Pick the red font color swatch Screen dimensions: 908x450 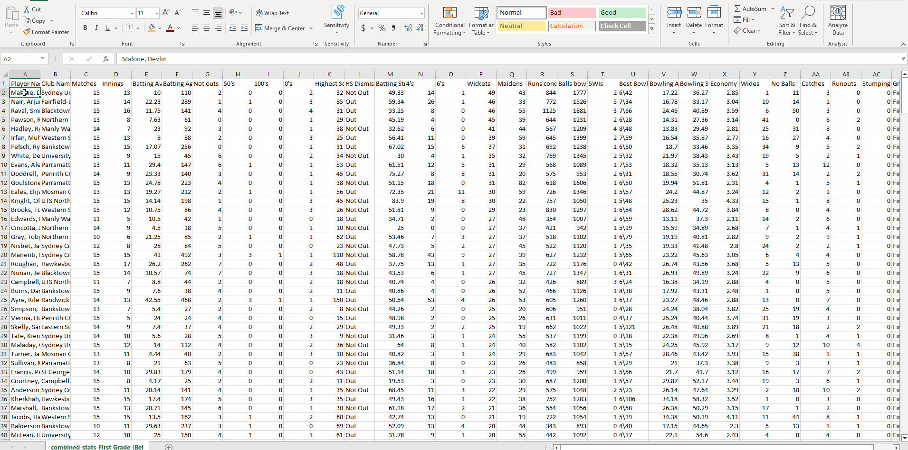(x=170, y=28)
